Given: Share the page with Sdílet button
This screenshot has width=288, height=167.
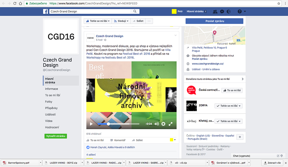Looking at the screenshot, I should point(138,21).
